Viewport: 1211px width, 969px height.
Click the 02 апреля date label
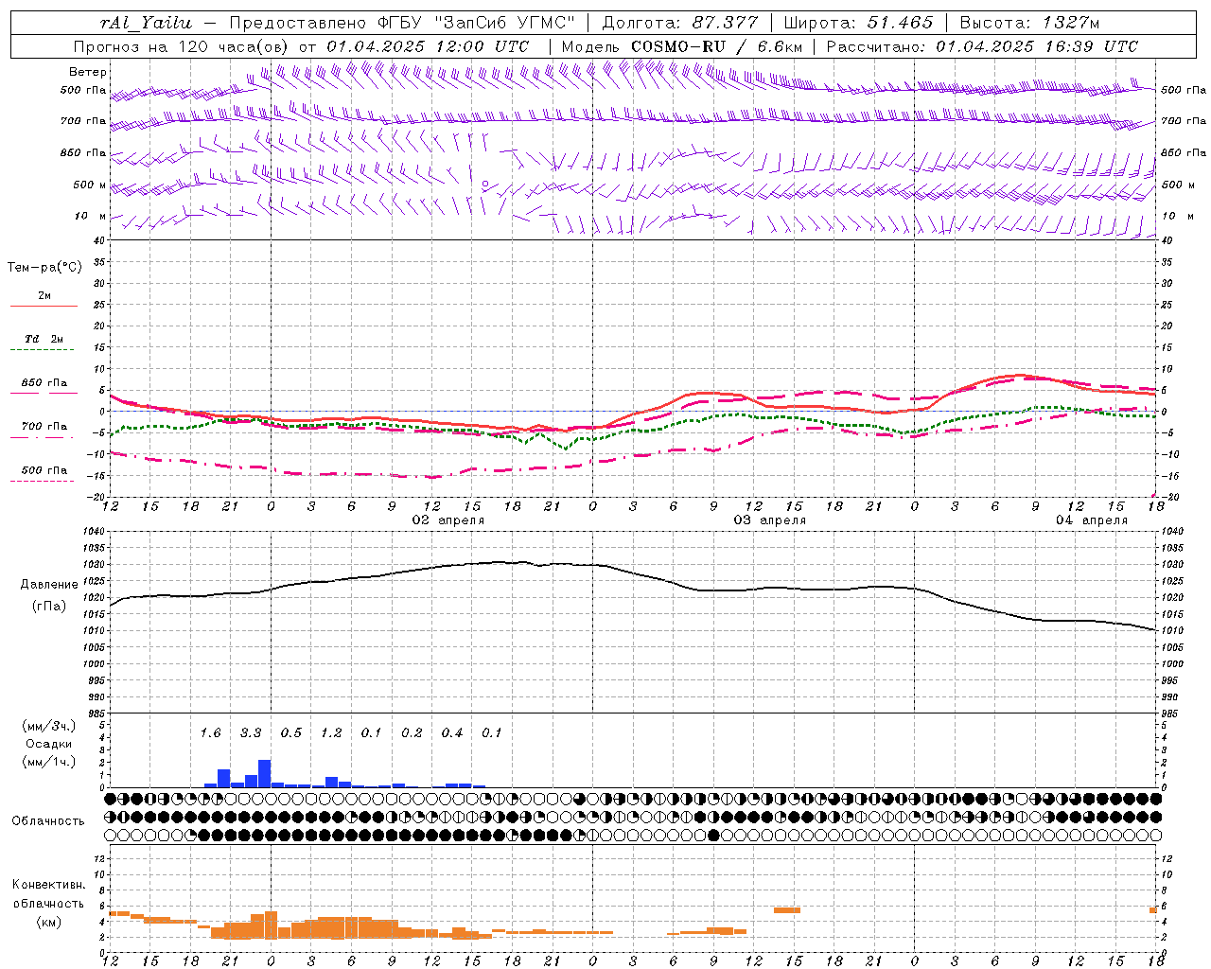(448, 520)
